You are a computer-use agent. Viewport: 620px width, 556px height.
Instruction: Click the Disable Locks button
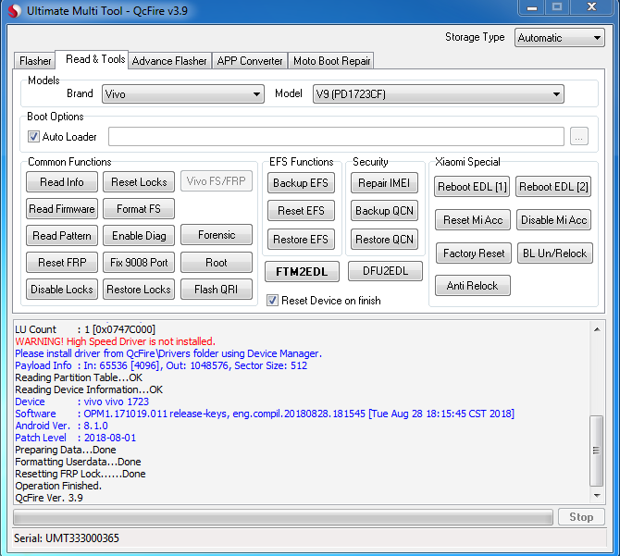coord(62,290)
